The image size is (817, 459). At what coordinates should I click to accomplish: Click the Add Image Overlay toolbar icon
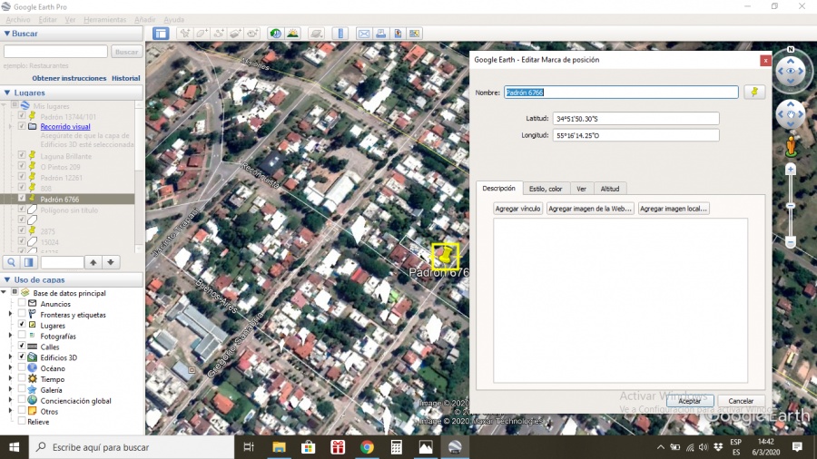pos(235,34)
